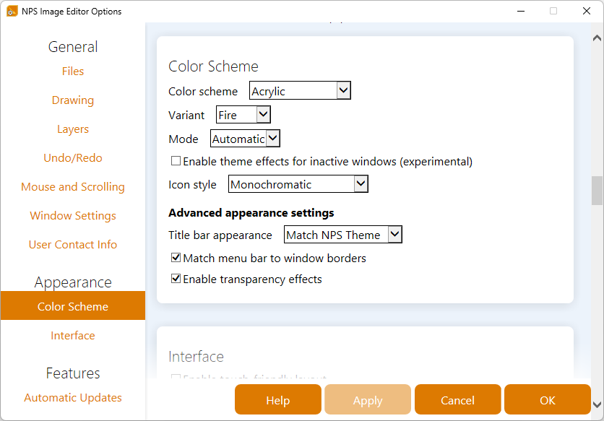
Task: Select Undo/Redo in the sidebar
Action: pyautogui.click(x=73, y=158)
